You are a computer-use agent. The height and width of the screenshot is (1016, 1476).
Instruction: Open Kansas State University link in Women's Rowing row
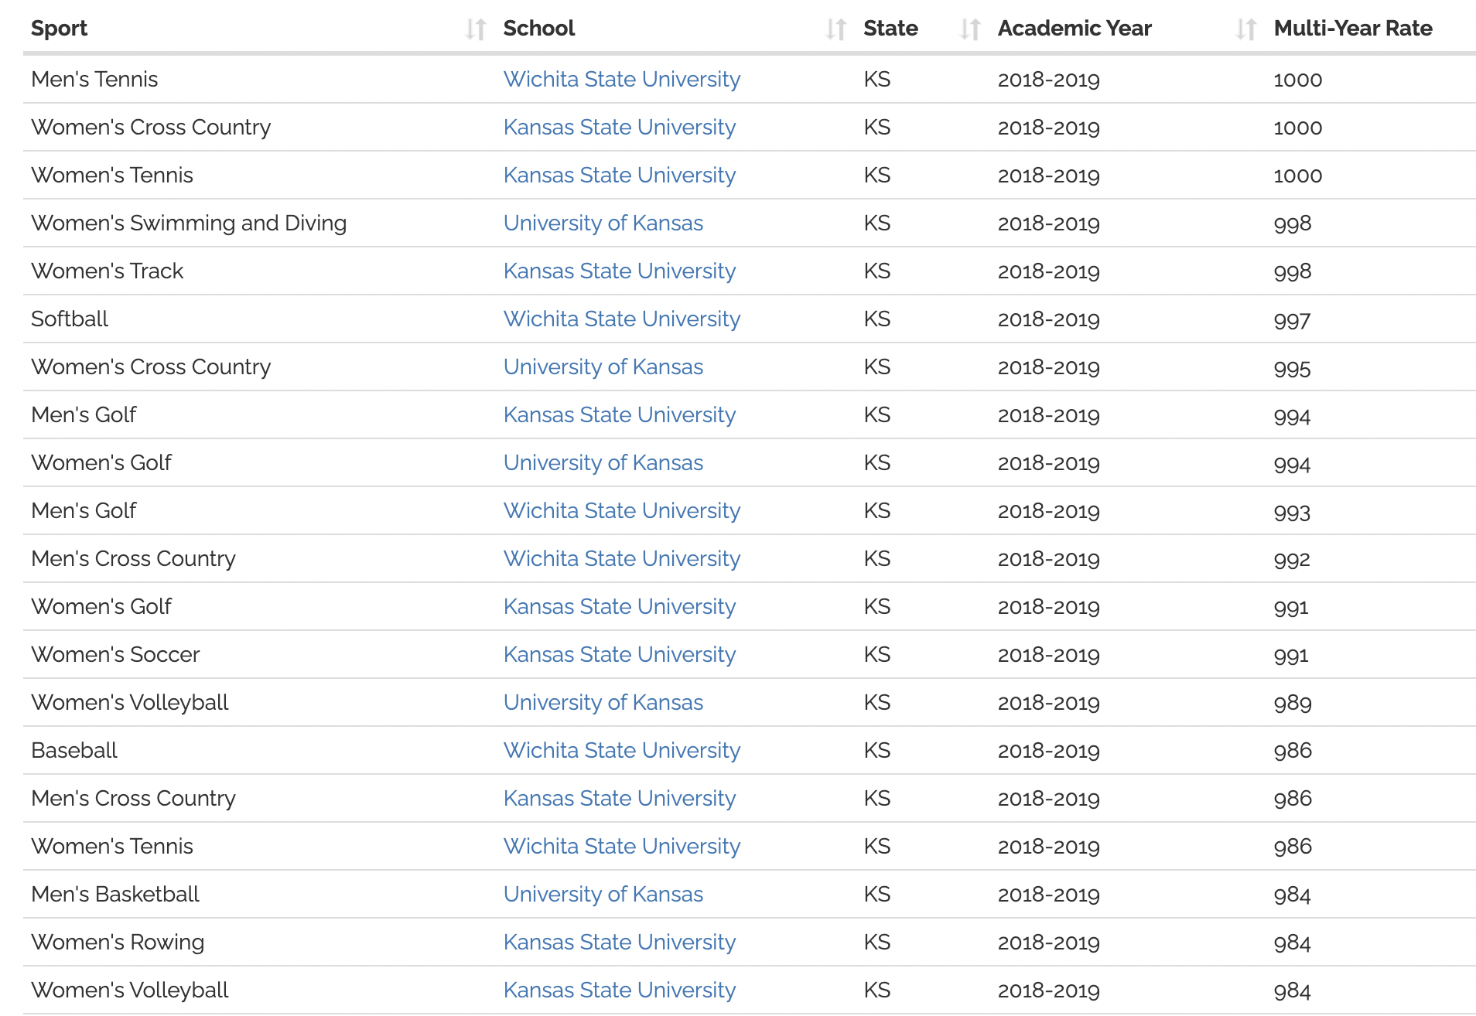coord(619,942)
